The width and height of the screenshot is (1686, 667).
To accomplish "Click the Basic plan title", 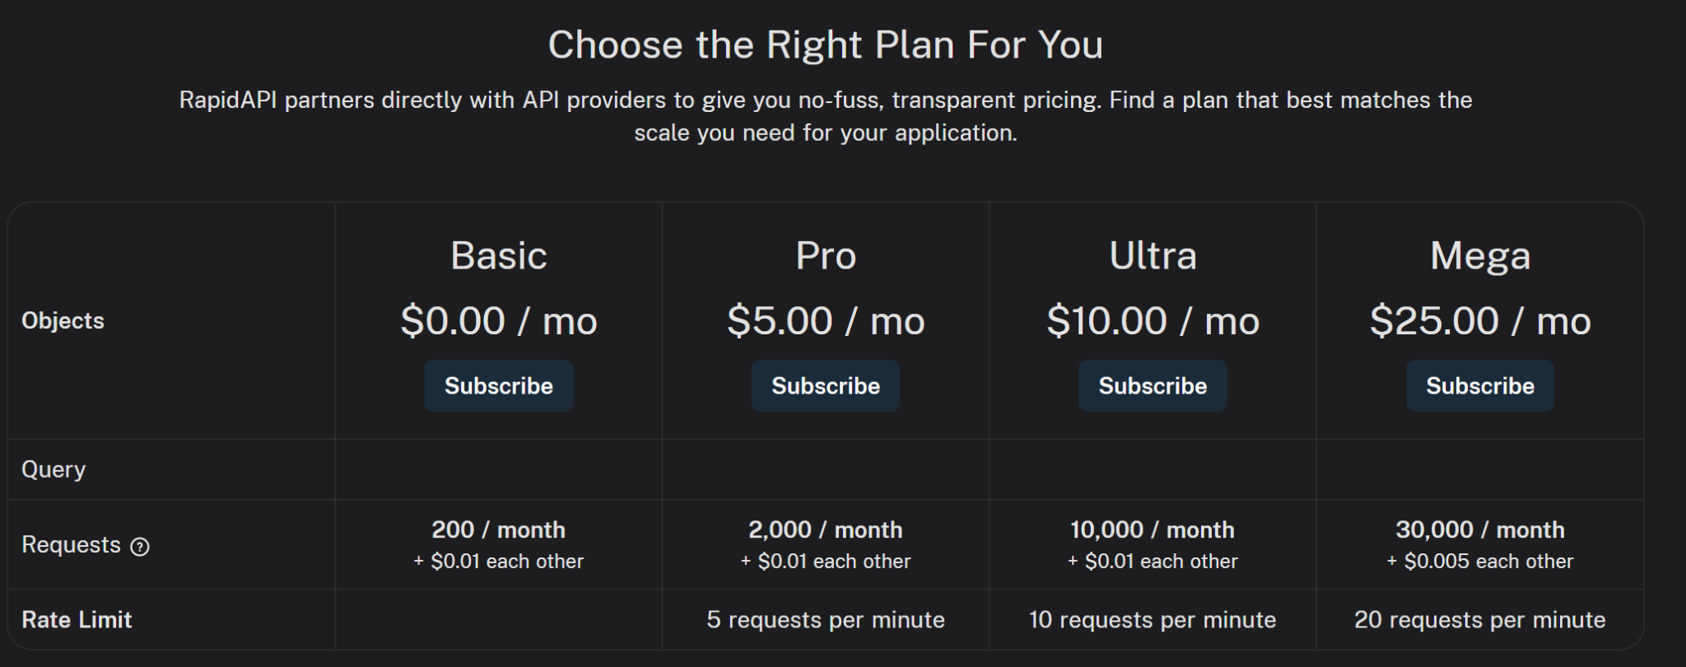I will point(498,255).
